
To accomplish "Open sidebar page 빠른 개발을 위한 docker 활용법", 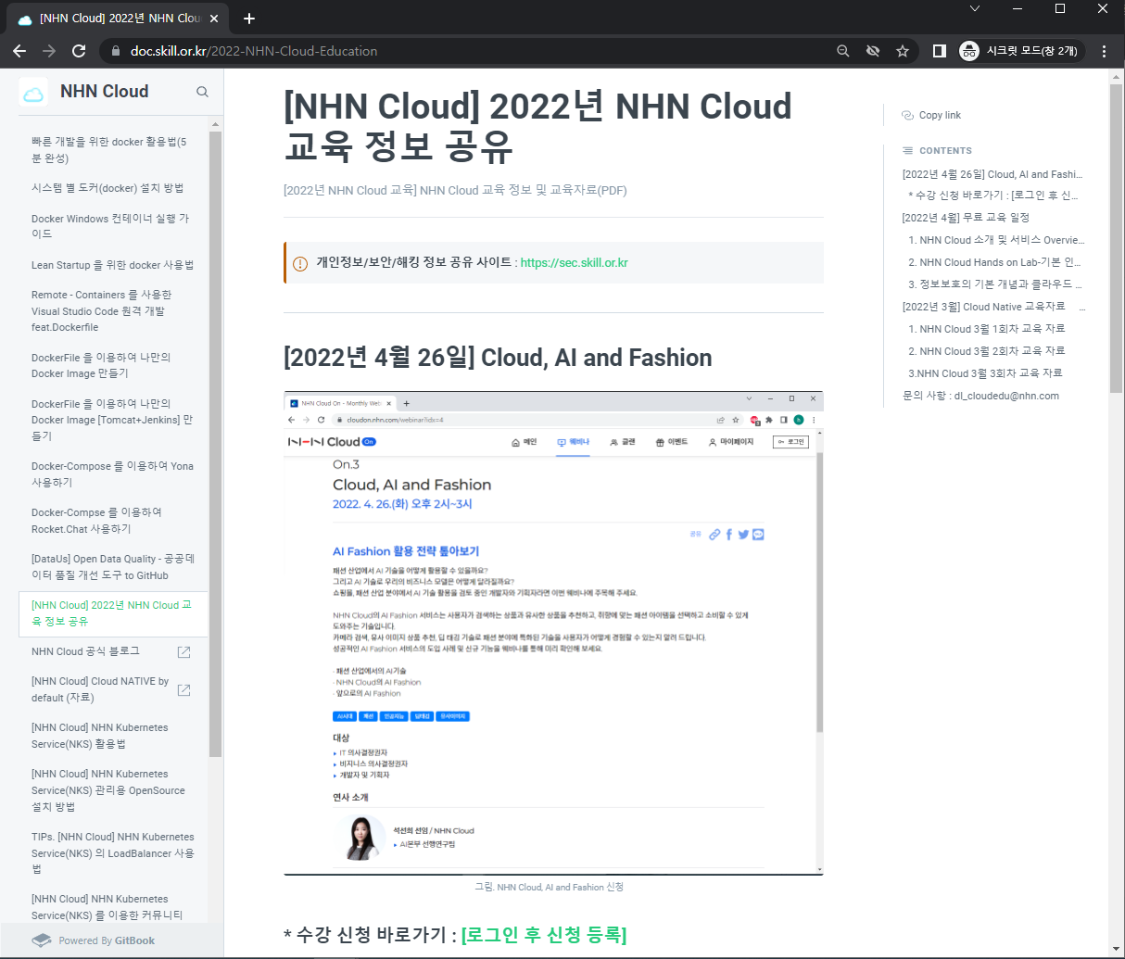I will point(112,150).
